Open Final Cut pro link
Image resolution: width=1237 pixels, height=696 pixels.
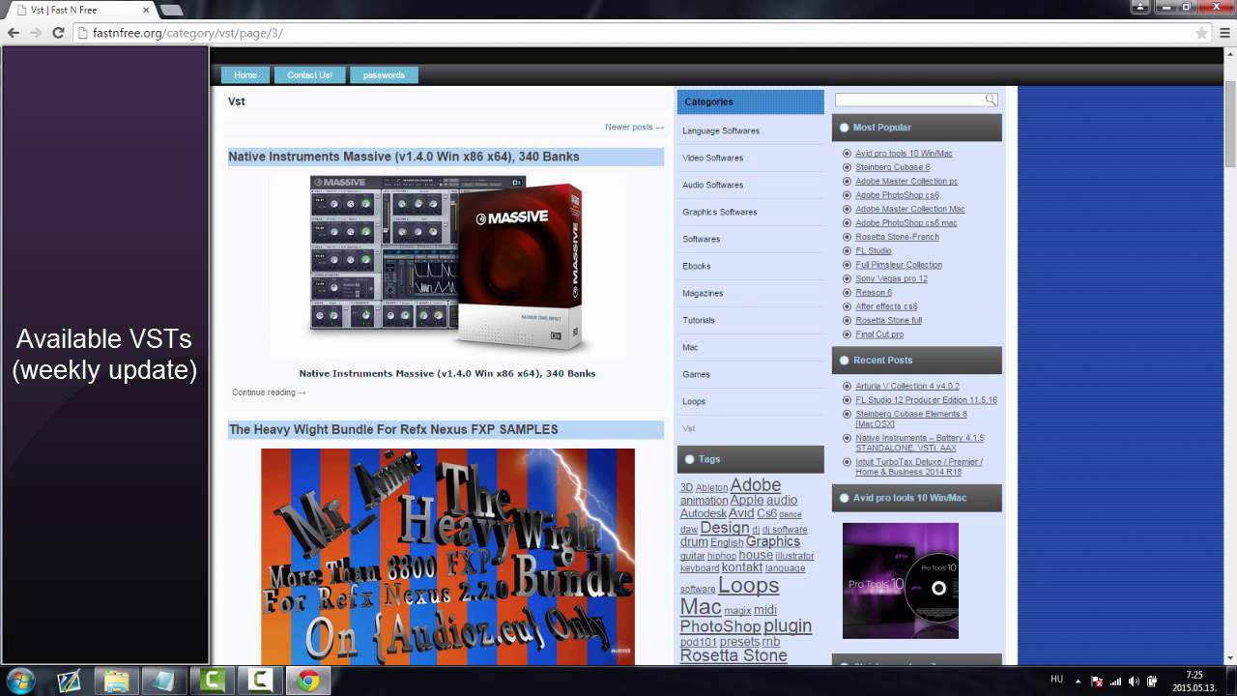coord(879,334)
